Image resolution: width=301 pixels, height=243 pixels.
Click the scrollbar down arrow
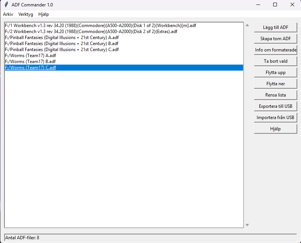click(x=247, y=225)
